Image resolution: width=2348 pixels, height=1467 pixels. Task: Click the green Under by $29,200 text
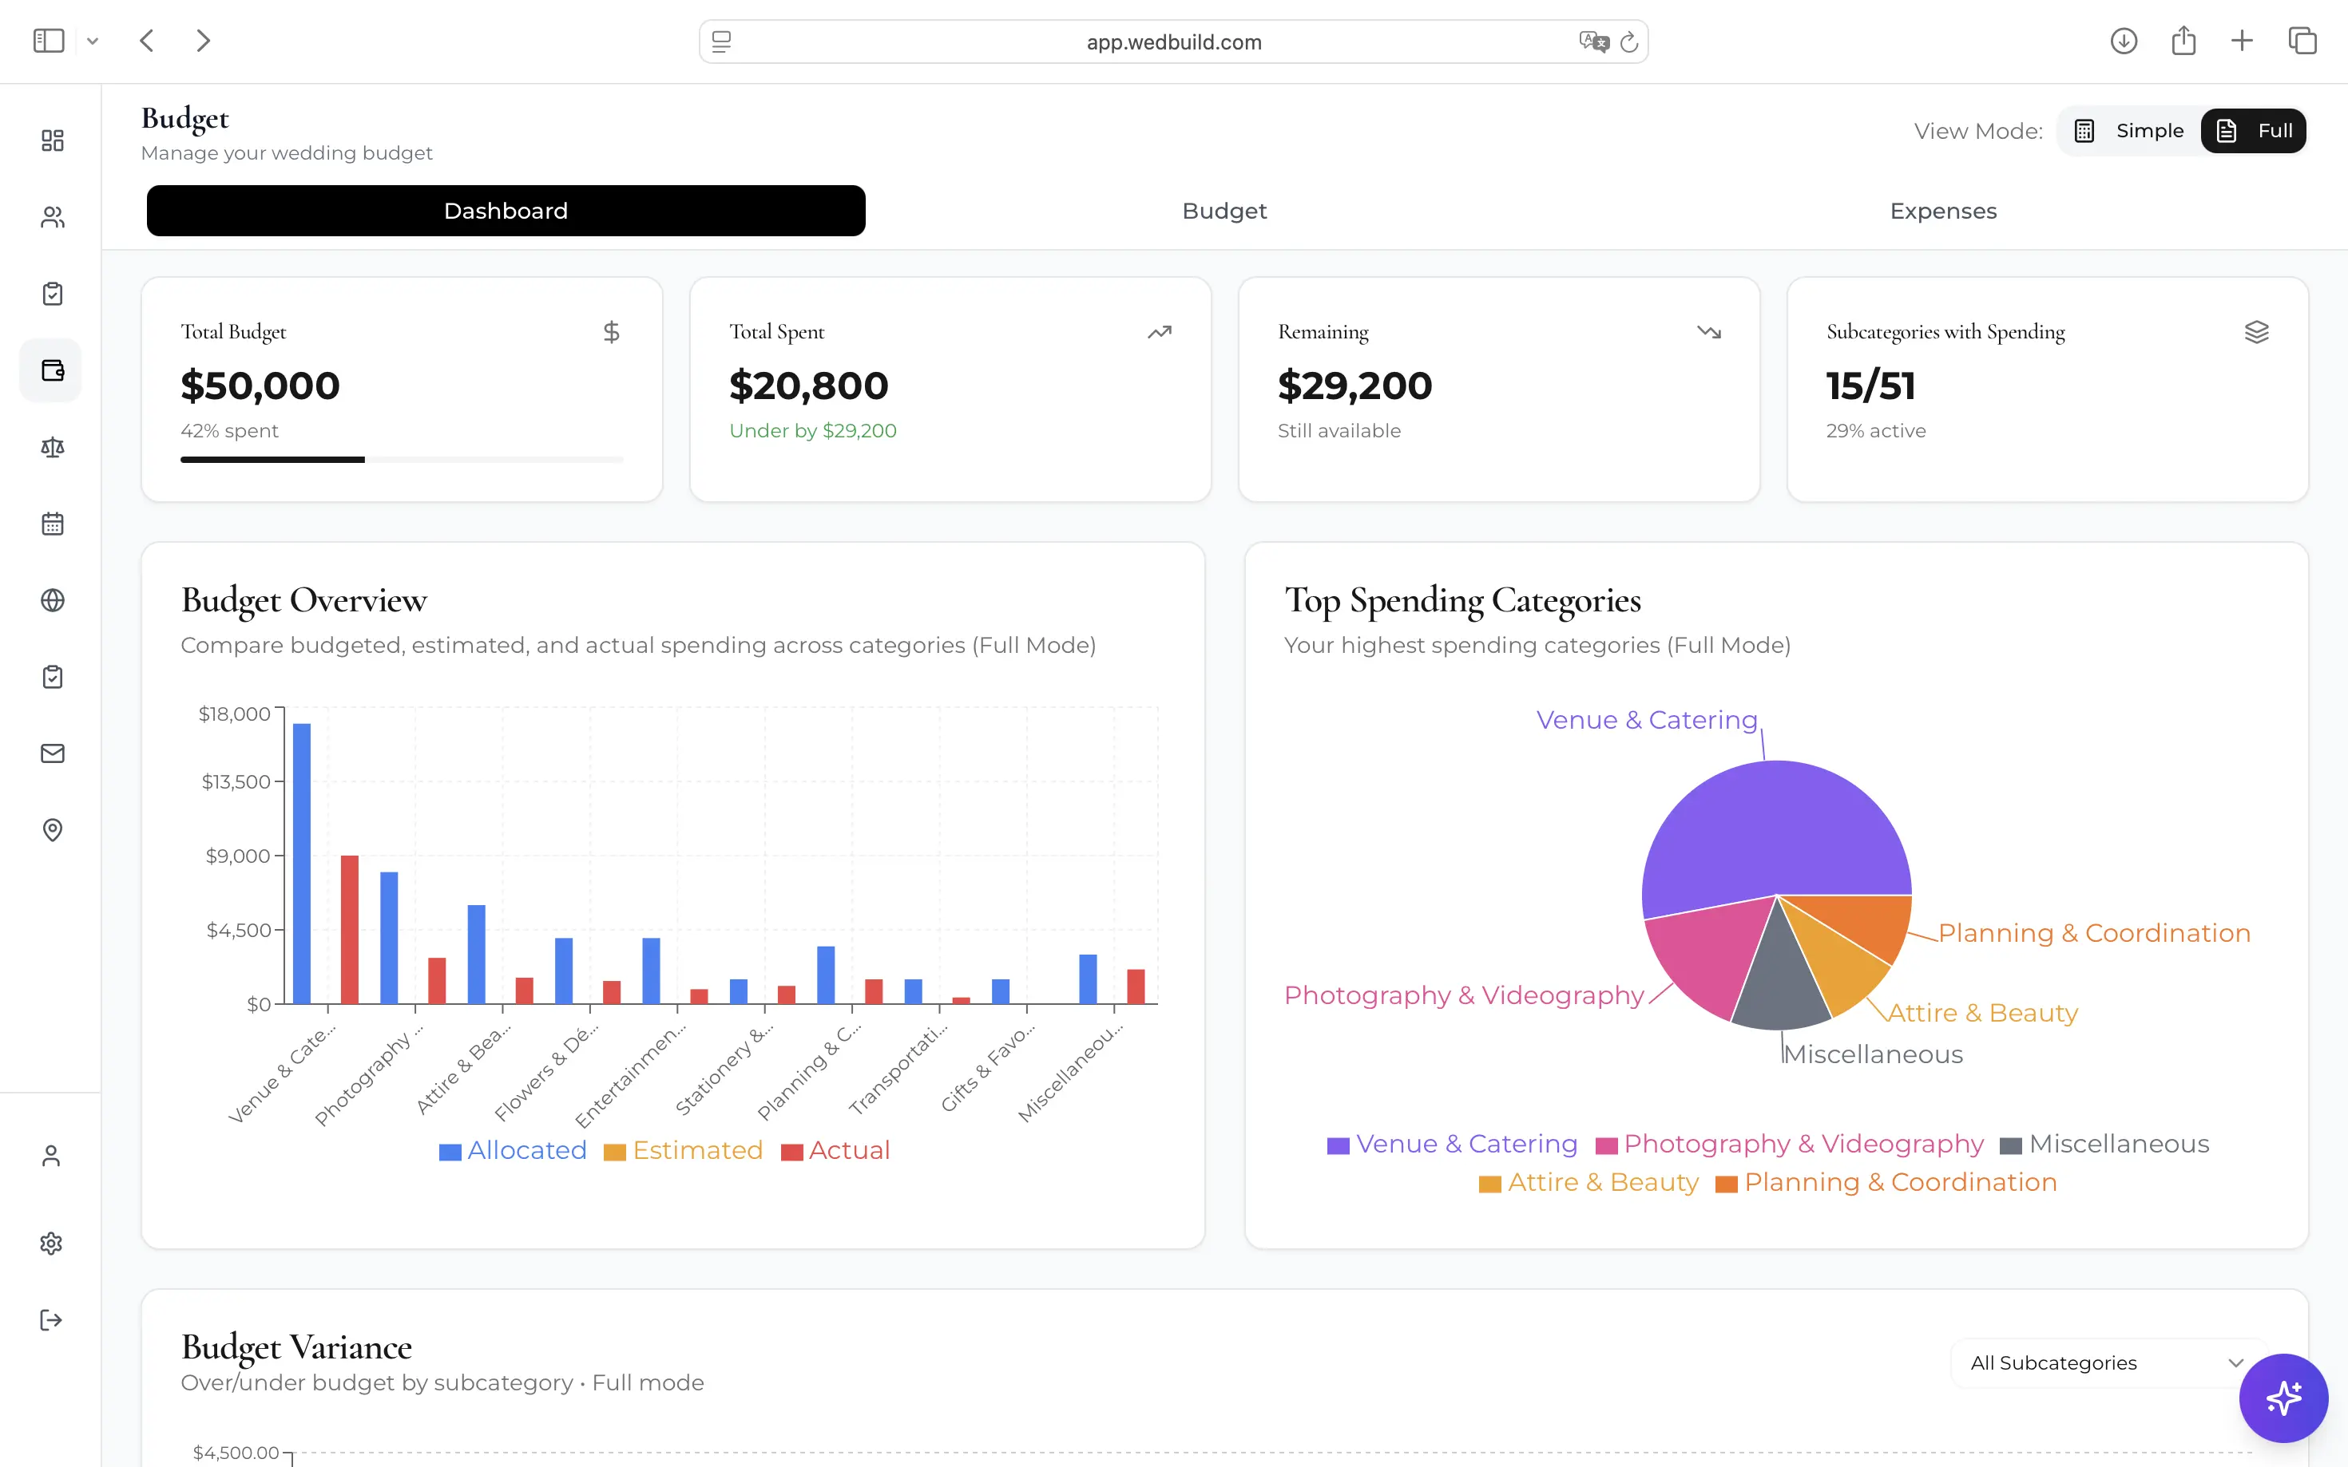coord(812,431)
